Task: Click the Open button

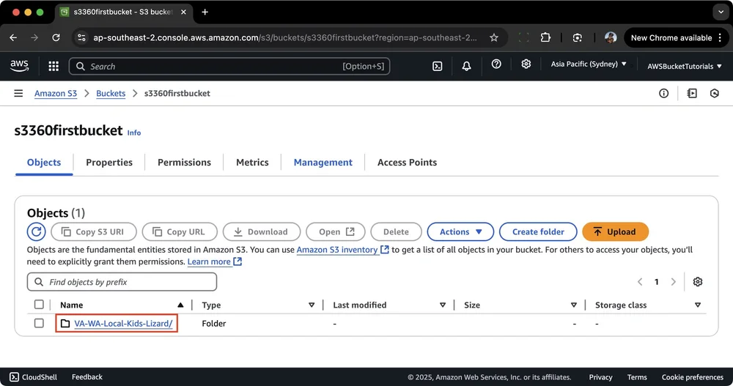Action: pos(336,231)
